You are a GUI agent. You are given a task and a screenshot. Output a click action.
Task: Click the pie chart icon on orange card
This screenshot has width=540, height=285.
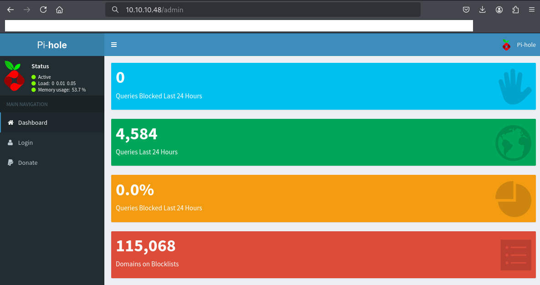[513, 199]
